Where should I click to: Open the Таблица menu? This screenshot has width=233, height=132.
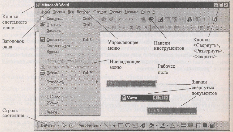coord(131,12)
